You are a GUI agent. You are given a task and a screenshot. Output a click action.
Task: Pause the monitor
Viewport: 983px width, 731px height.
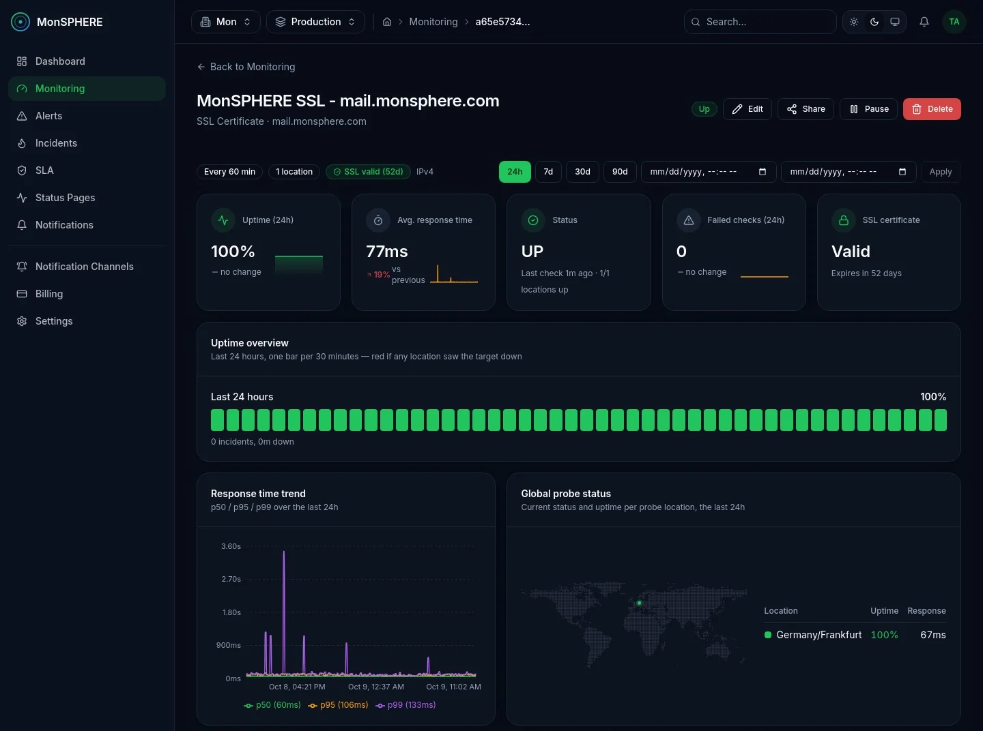868,109
